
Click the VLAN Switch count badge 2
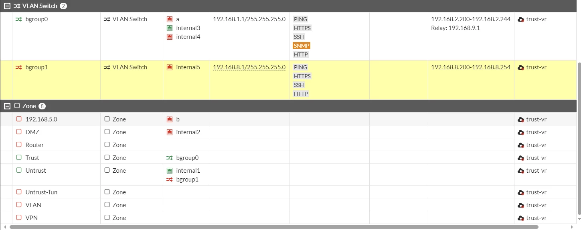click(x=63, y=6)
